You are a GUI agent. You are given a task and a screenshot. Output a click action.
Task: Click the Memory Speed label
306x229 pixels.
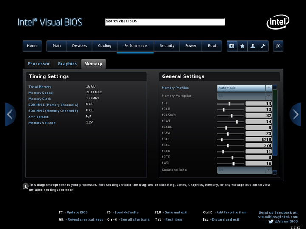[x=41, y=93]
